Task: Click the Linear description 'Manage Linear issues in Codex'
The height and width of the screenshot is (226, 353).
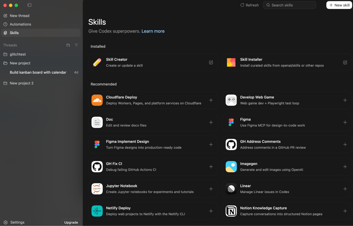Action: point(264,192)
